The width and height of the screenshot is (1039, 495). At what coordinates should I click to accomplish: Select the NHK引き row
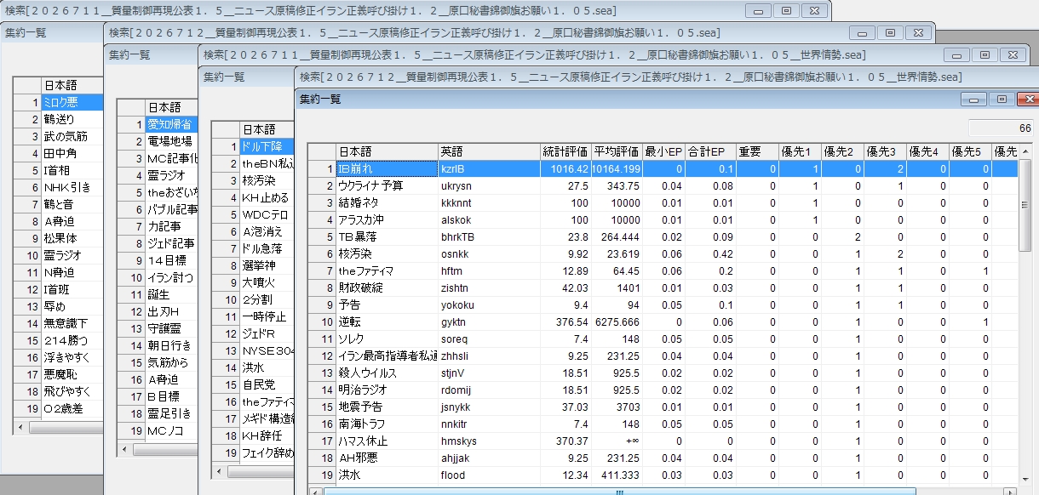(72, 187)
